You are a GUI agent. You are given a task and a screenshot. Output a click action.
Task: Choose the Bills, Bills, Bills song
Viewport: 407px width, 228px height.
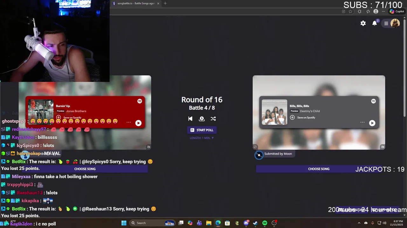[x=319, y=169]
